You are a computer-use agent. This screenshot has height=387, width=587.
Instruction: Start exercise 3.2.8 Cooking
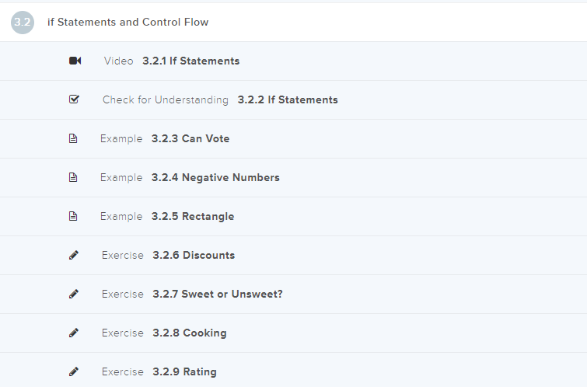pyautogui.click(x=189, y=333)
